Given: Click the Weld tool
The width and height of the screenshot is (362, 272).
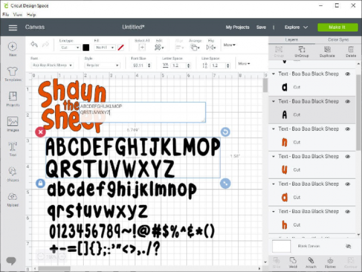Looking at the screenshot, I should [293, 263].
